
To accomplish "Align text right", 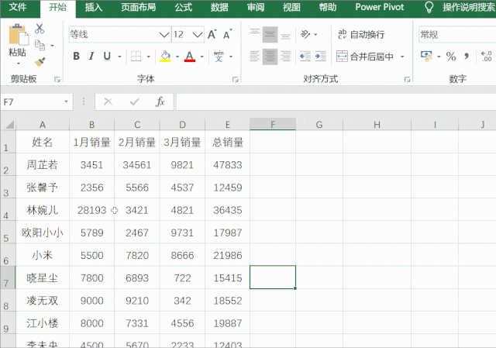I will pyautogui.click(x=285, y=57).
